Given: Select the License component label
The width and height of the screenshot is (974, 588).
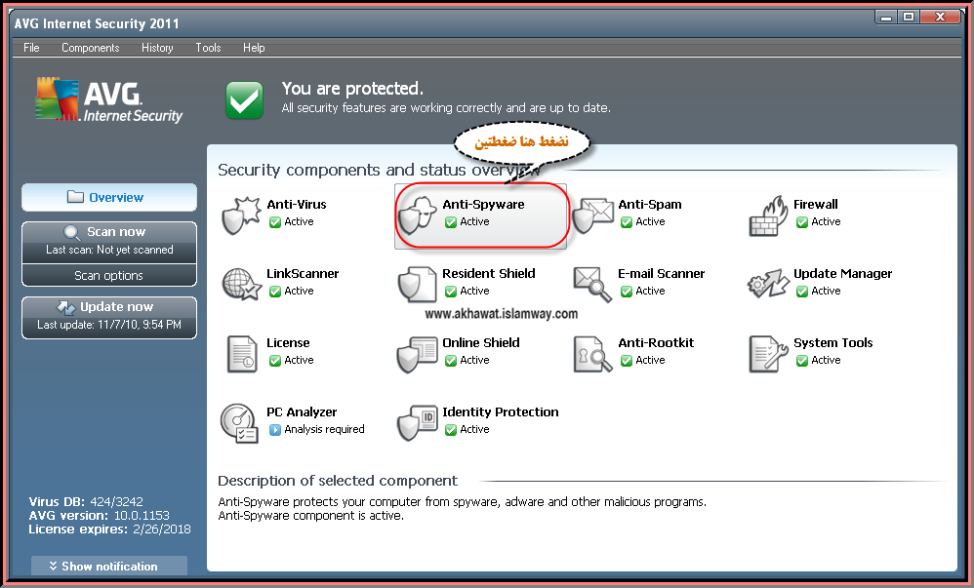Looking at the screenshot, I should [x=288, y=342].
